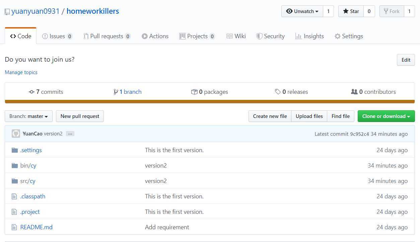Image resolution: width=420 pixels, height=242 pixels.
Task: Click the commits history icon
Action: [31, 92]
